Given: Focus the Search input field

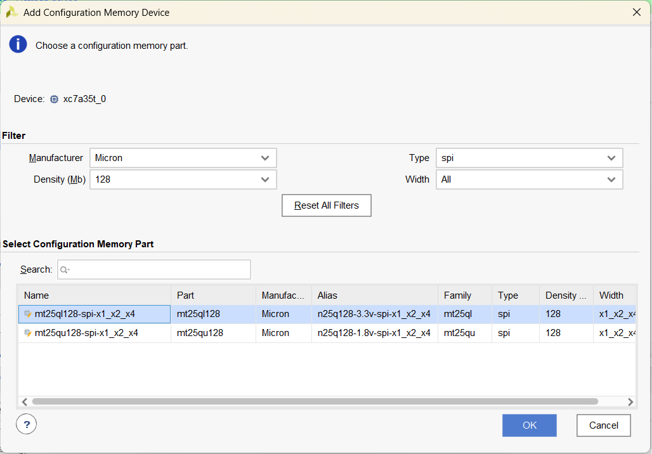Looking at the screenshot, I should pyautogui.click(x=154, y=270).
